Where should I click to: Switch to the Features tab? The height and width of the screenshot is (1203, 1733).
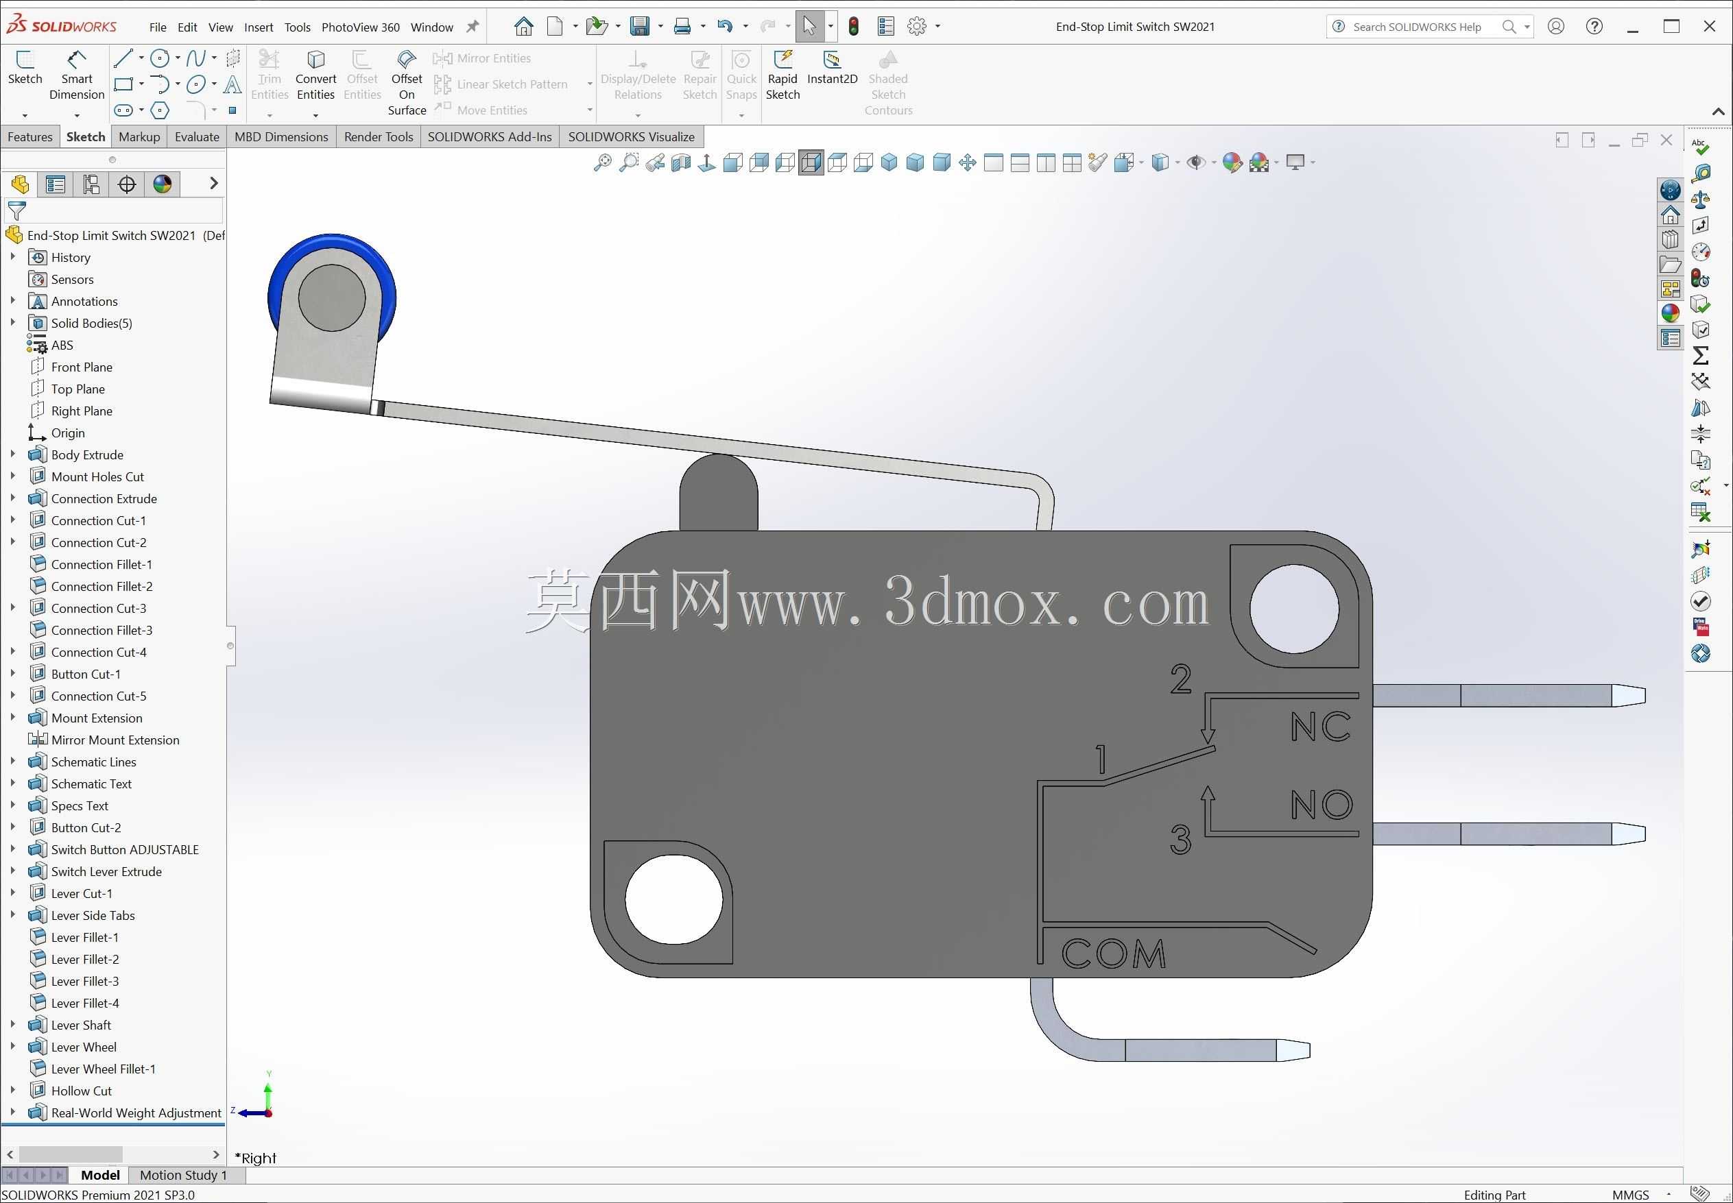coord(30,136)
